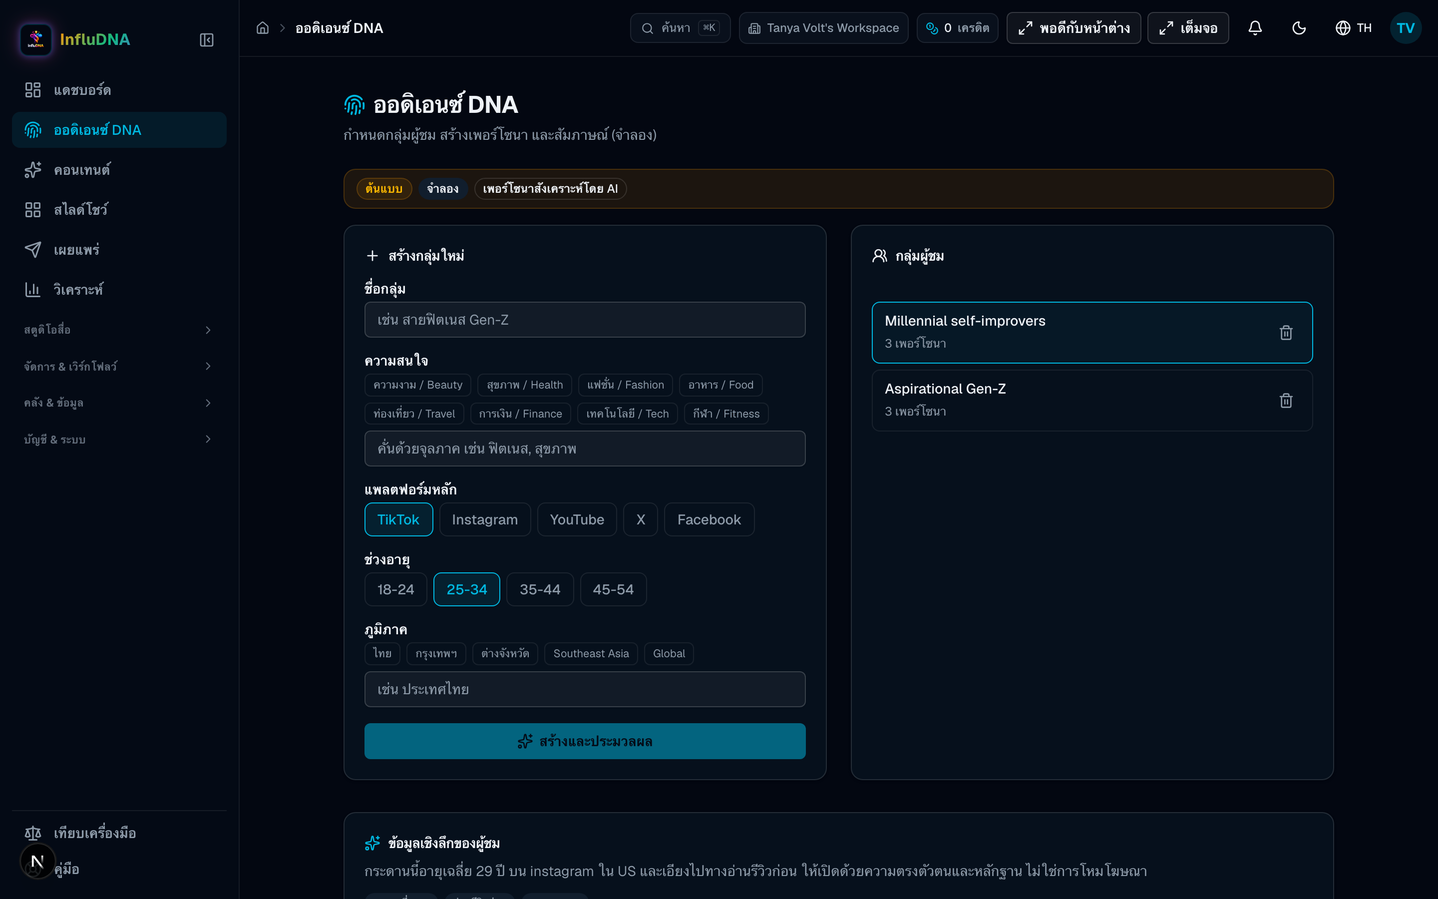Click the home breadcrumb icon

[x=263, y=28]
